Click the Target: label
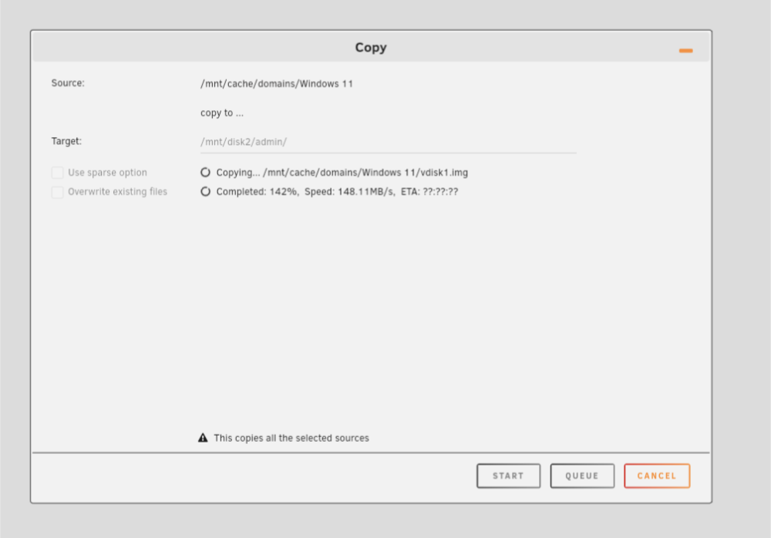 (66, 141)
